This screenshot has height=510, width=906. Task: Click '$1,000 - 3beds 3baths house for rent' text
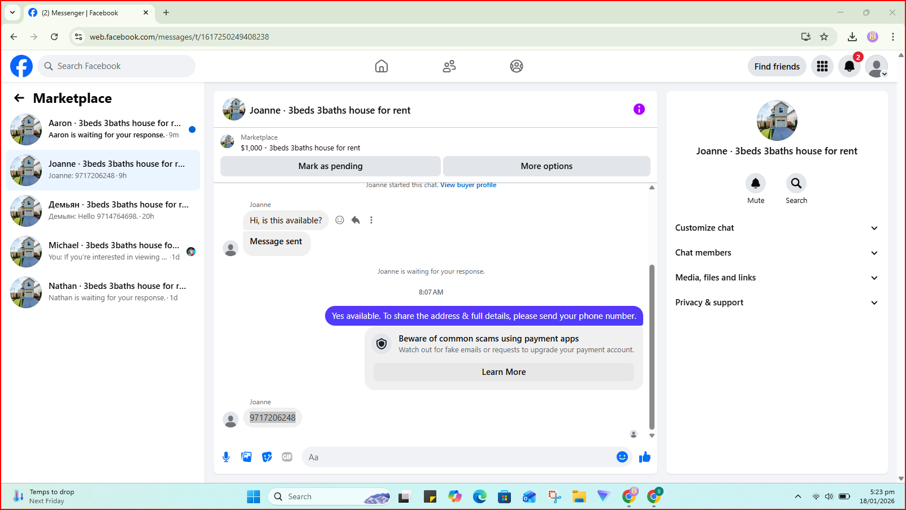coord(301,148)
